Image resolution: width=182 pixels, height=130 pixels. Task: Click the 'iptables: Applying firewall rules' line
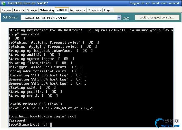click(x=53, y=46)
